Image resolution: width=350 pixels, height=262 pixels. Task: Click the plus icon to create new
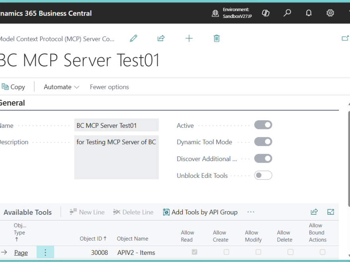click(x=189, y=39)
